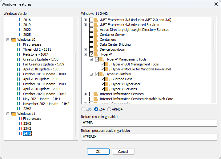221x159 pixels.
Task: Check Internet Information Services Hostable Web Core
Action: click(91, 99)
